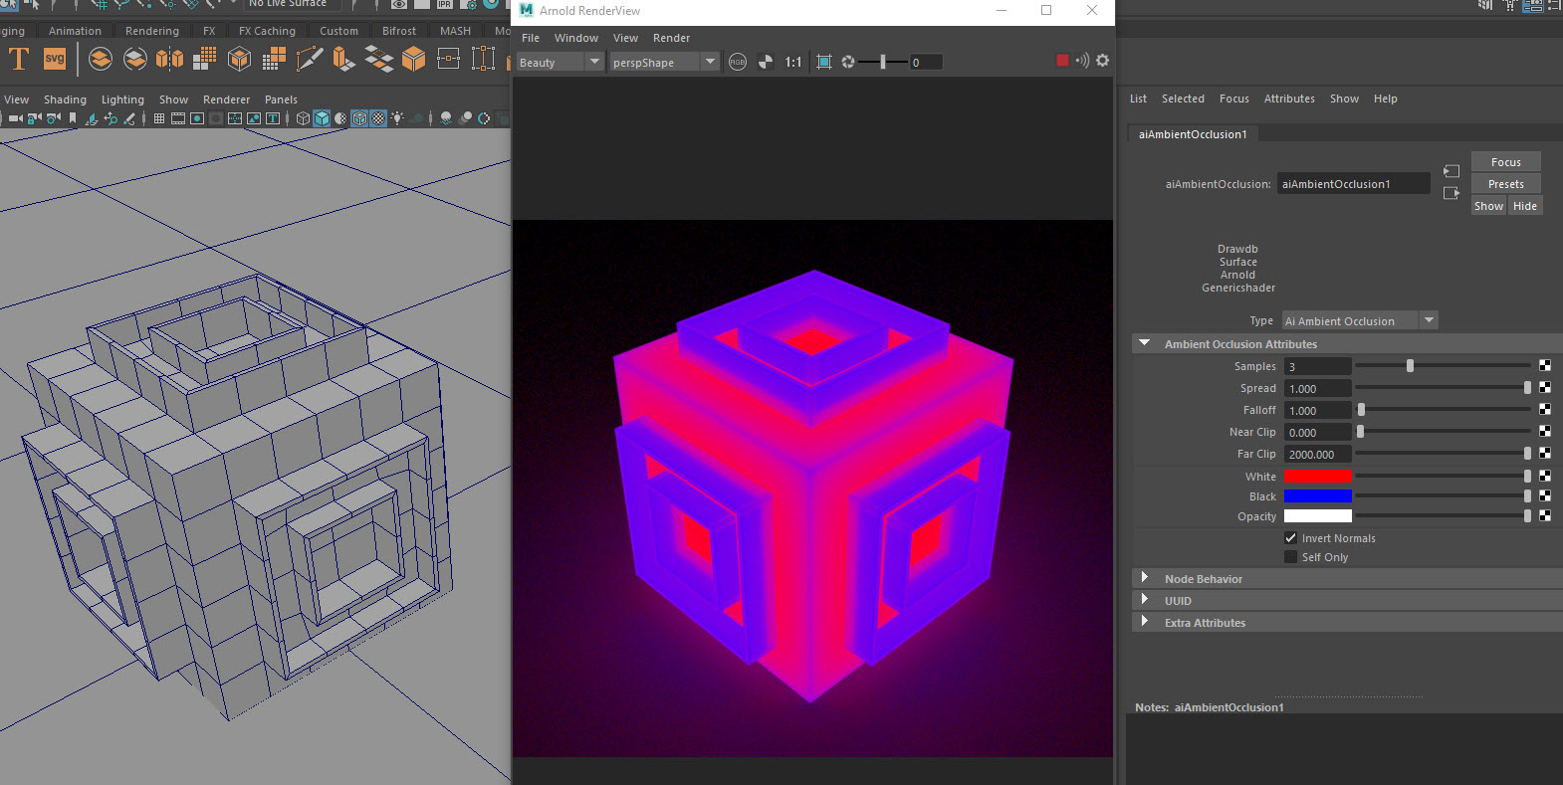
Task: Click the map checker button beside Opacity
Action: pos(1545,515)
